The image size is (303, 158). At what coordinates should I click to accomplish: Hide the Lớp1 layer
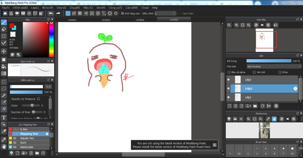pyautogui.click(x=229, y=97)
